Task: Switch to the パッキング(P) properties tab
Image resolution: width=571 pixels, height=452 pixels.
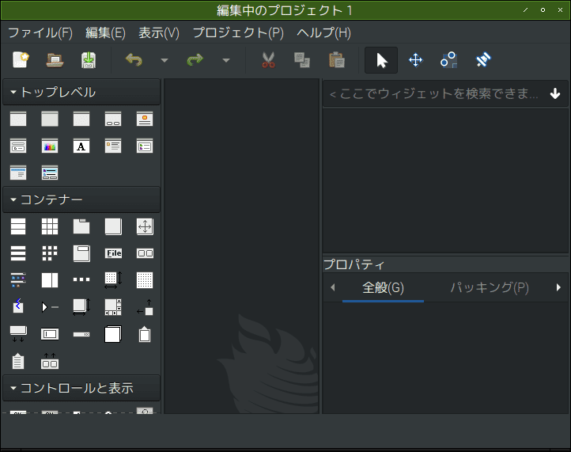Action: [x=490, y=288]
